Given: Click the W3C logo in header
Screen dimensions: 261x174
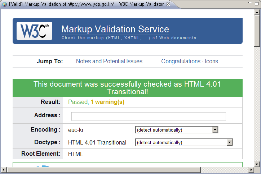Looking at the screenshot, I should [x=34, y=31].
